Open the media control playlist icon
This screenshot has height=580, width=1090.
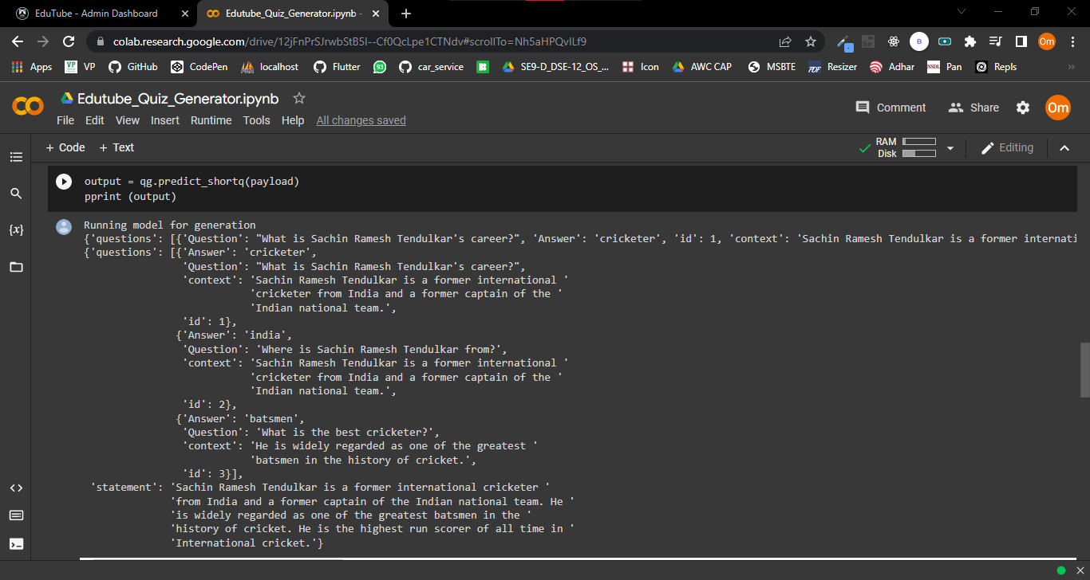996,41
